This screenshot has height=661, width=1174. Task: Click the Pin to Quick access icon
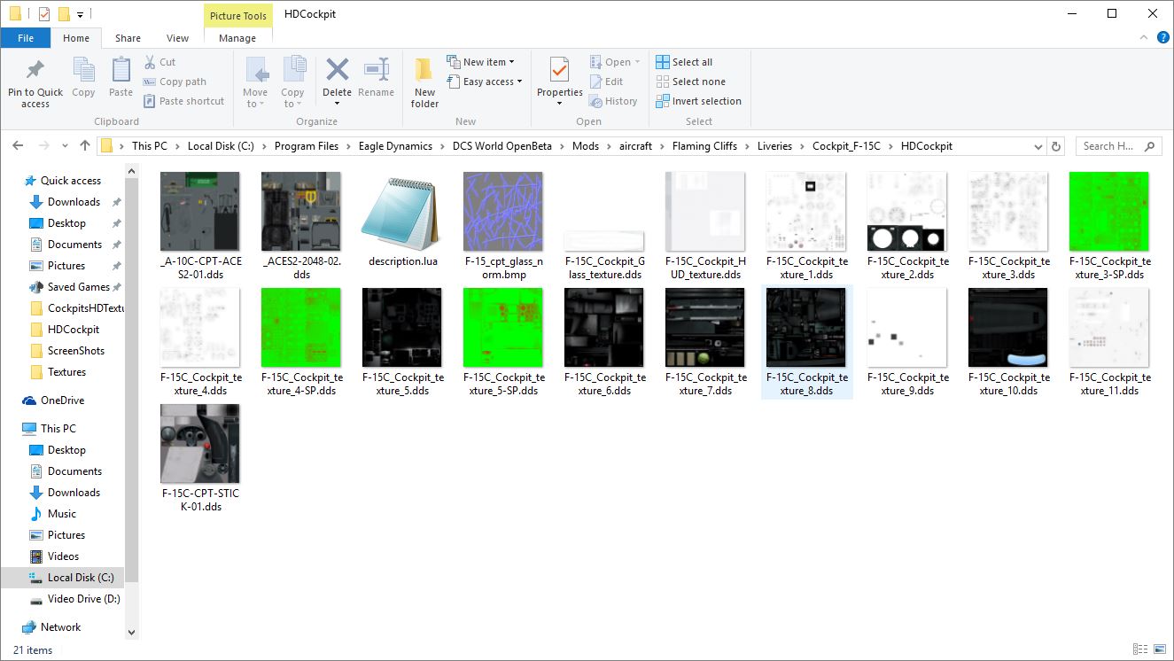35,70
